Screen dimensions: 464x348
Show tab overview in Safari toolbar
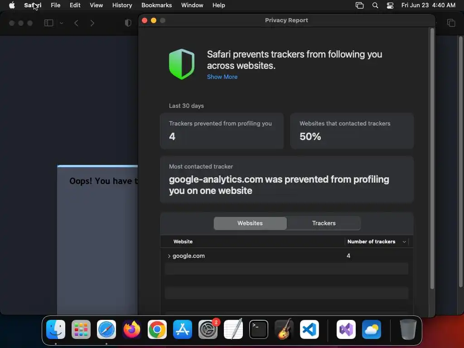451,23
